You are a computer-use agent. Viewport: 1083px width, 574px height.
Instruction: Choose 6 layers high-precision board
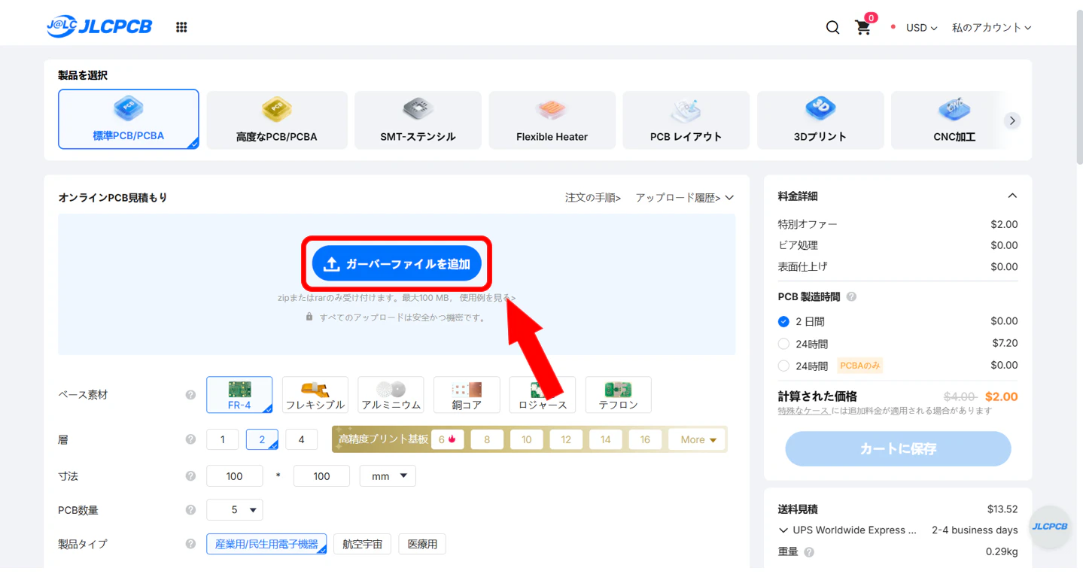[447, 439]
